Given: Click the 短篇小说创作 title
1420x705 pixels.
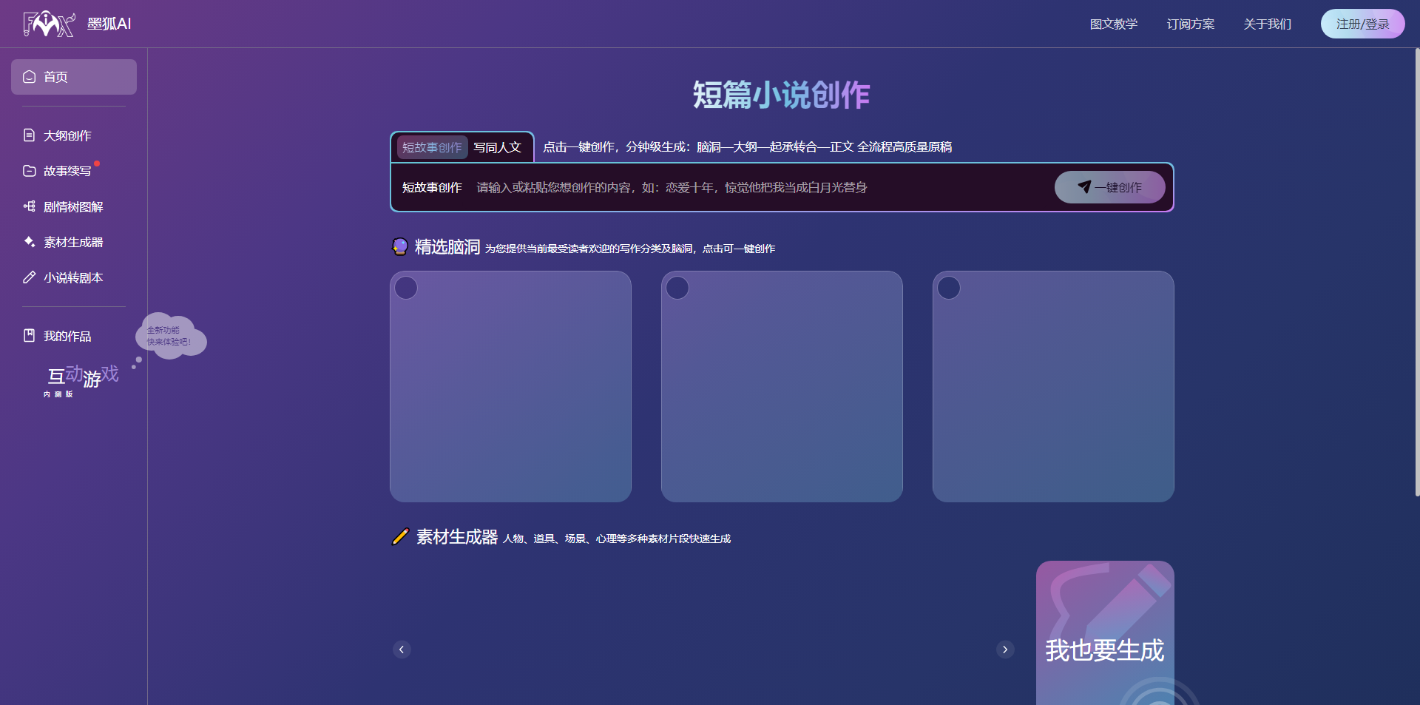Looking at the screenshot, I should tap(782, 95).
